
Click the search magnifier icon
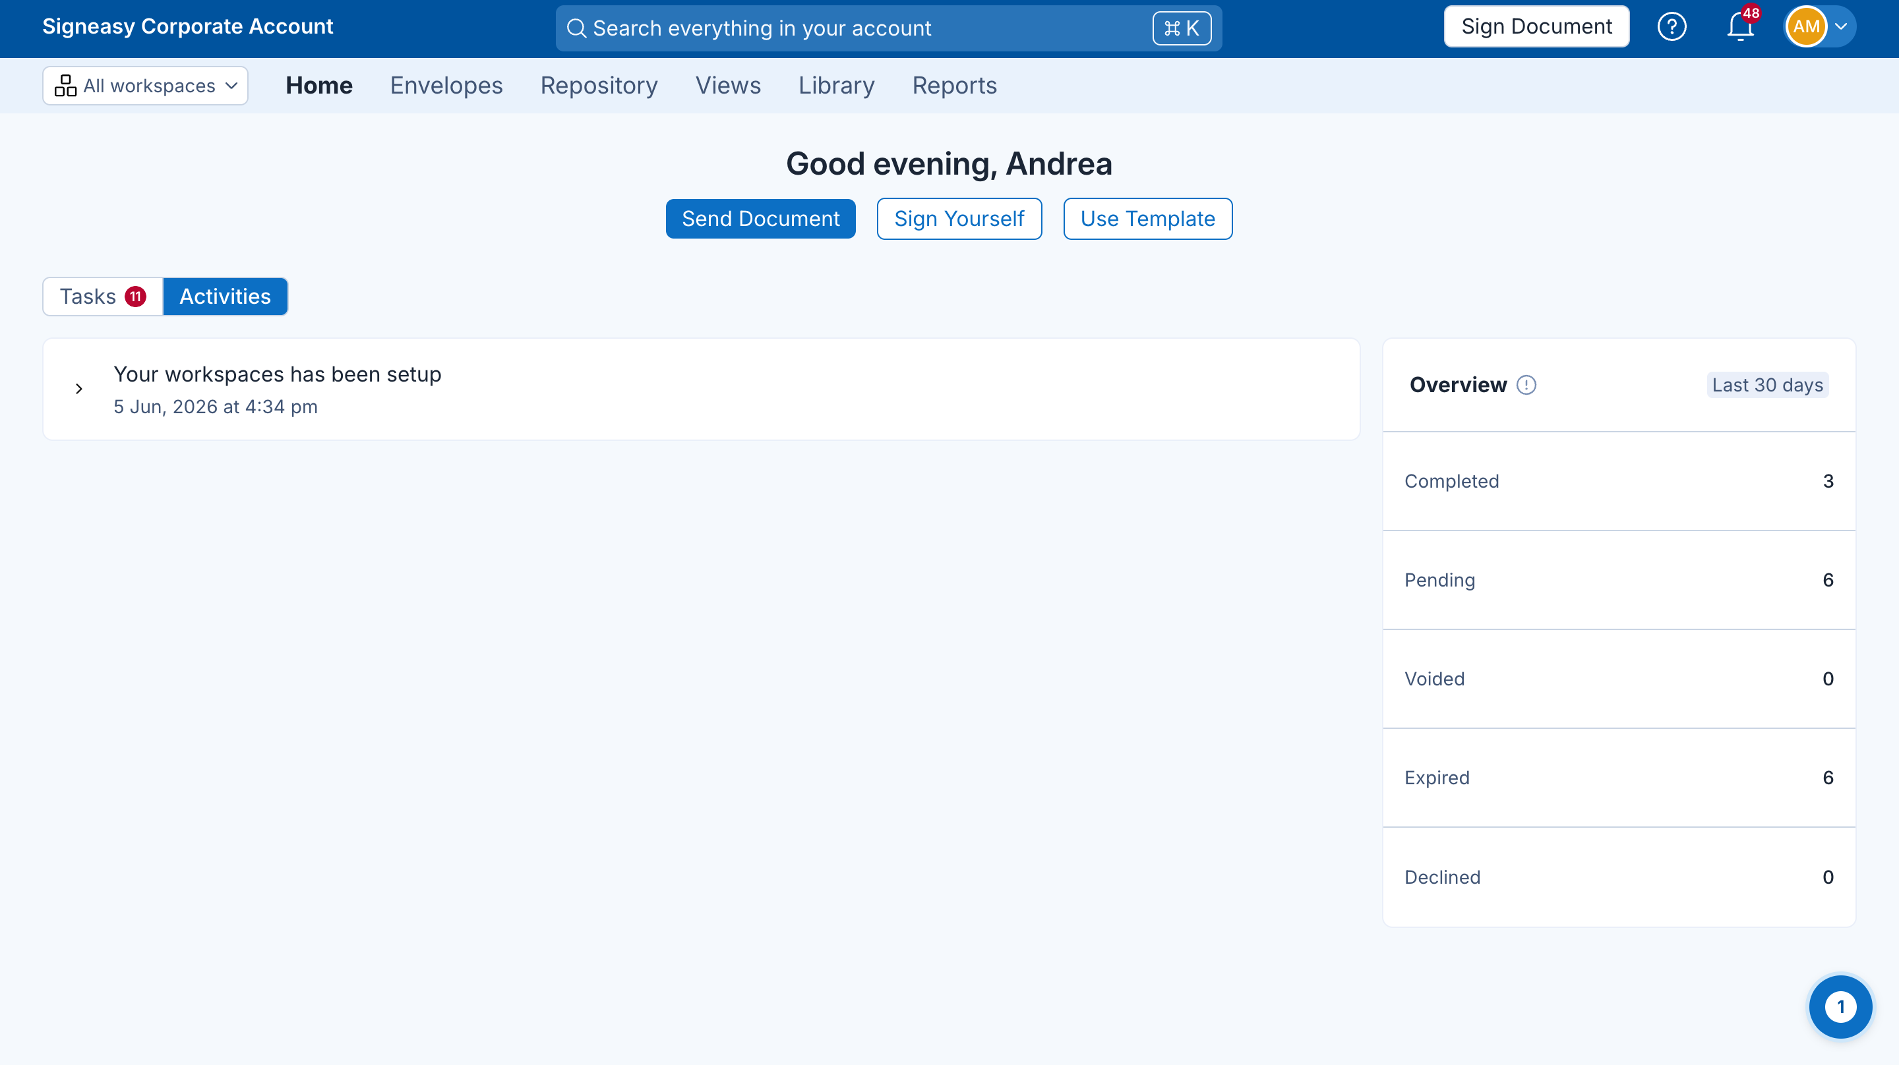point(576,29)
